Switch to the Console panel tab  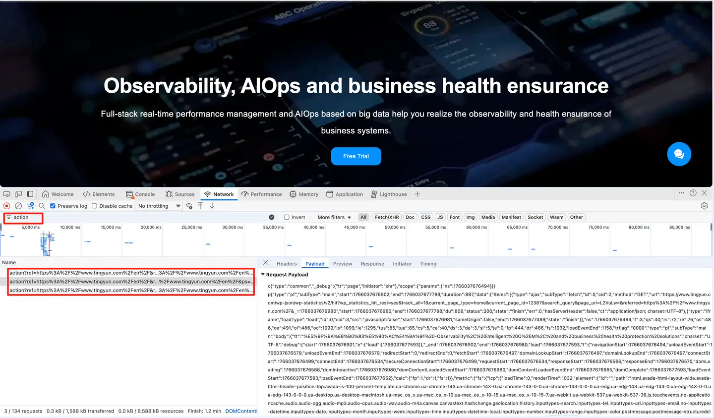140,194
